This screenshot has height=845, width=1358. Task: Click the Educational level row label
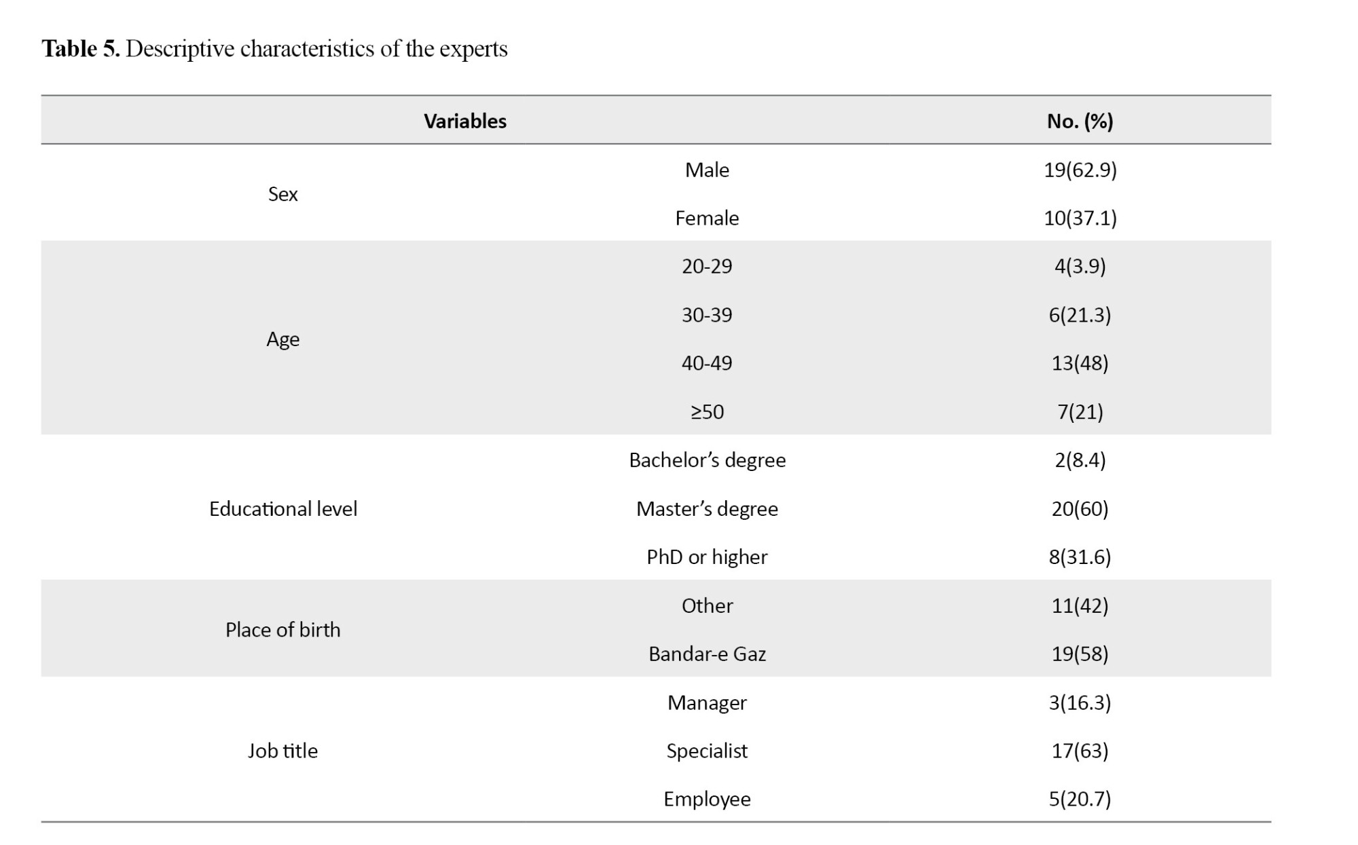pyautogui.click(x=282, y=509)
